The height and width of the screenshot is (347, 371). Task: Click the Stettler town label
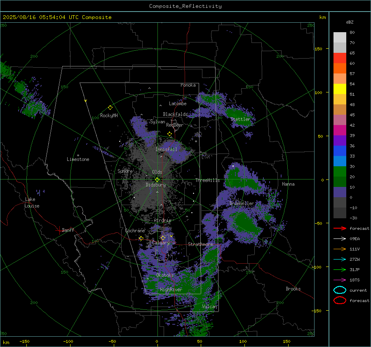240,119
